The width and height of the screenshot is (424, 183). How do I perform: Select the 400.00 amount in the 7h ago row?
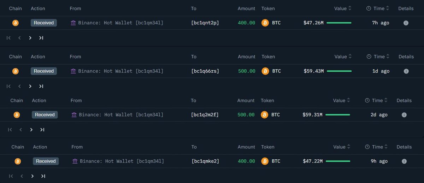point(246,23)
